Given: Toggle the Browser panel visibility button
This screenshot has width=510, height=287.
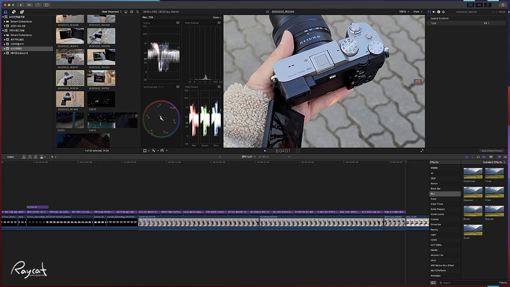Looking at the screenshot, I should (x=470, y=5).
